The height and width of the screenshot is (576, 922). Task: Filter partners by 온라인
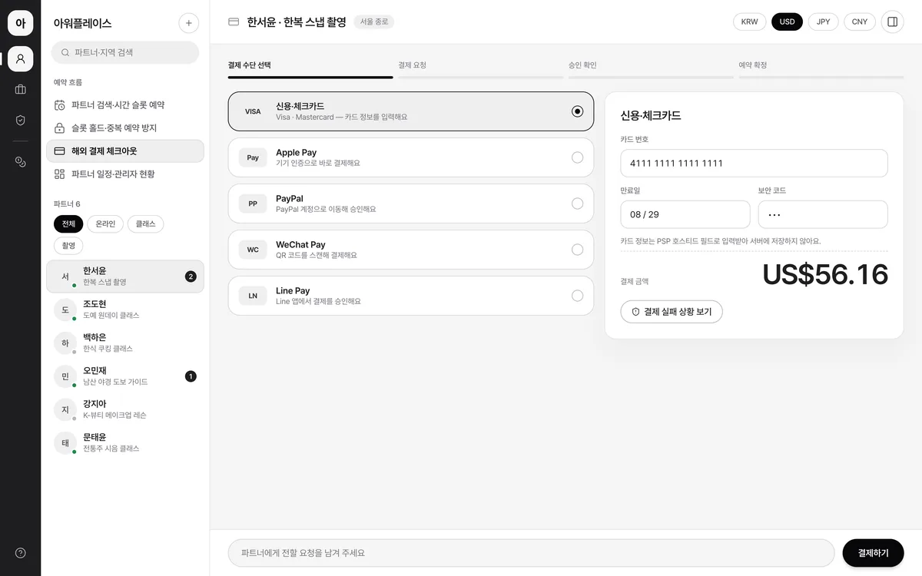click(x=105, y=224)
